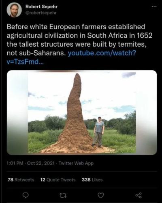Click the blurred left edge of the image
Screen dimensions: 162x203
pyautogui.click(x=17, y=112)
